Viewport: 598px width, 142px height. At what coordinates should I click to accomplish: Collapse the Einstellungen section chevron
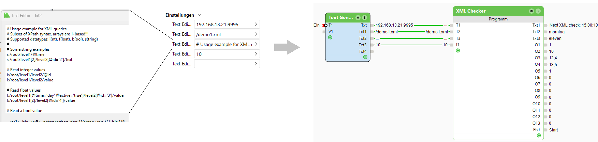[x=200, y=15]
